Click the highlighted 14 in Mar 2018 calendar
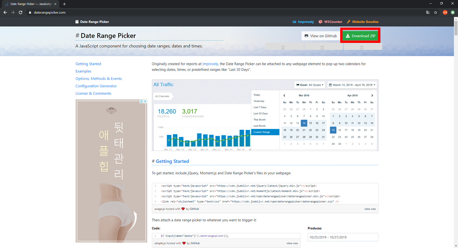458x248 pixels. pyautogui.click(x=304, y=123)
